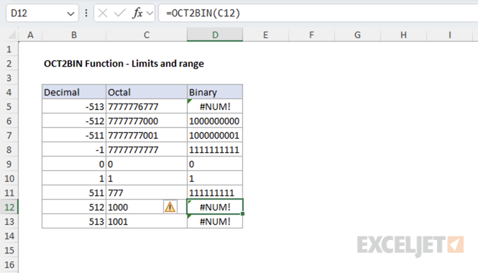This screenshot has width=478, height=273.
Task: Select row 1 header
Action: click(x=9, y=49)
